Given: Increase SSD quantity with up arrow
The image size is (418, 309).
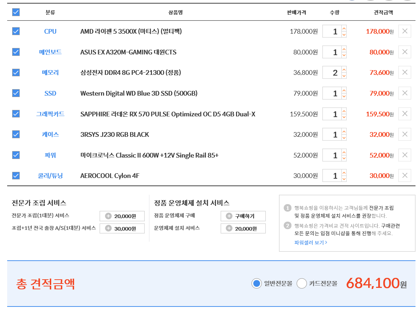Looking at the screenshot, I should coord(344,90).
